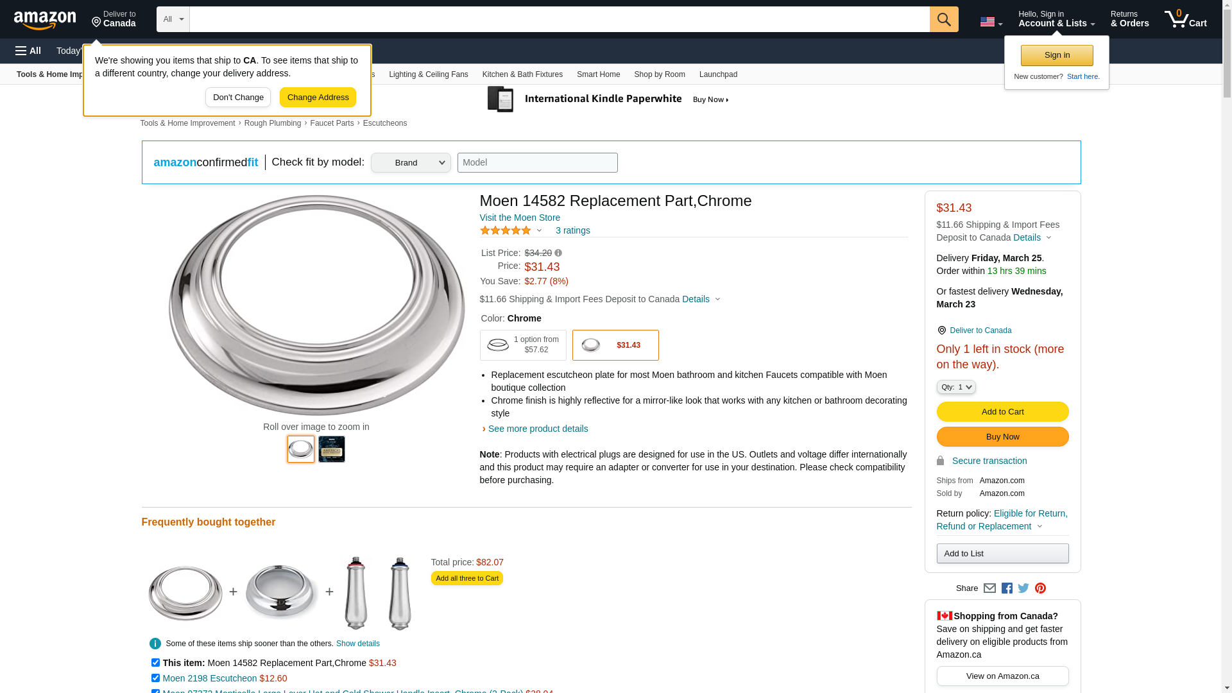Open Lighting & Ceiling Fans category
Image resolution: width=1232 pixels, height=693 pixels.
(428, 74)
